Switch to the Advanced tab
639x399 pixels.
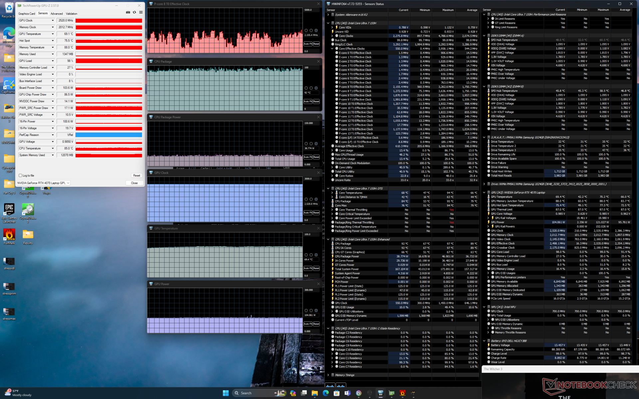click(x=57, y=14)
